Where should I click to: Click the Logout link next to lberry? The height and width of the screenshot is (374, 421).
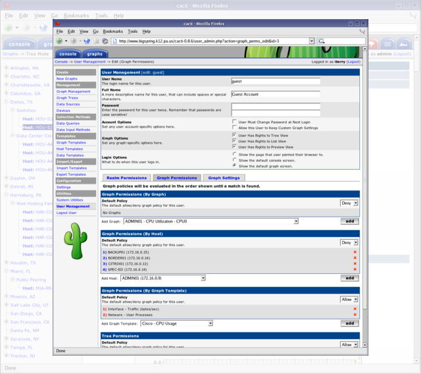pyautogui.click(x=353, y=62)
